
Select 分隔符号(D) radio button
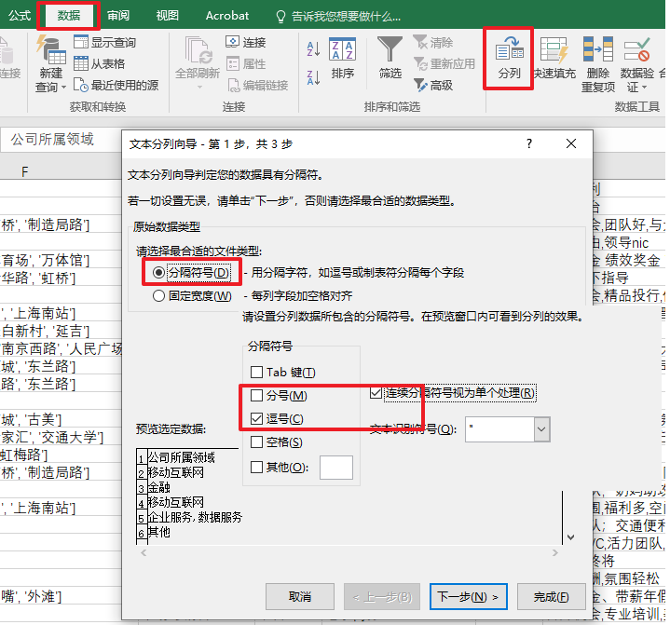click(158, 273)
